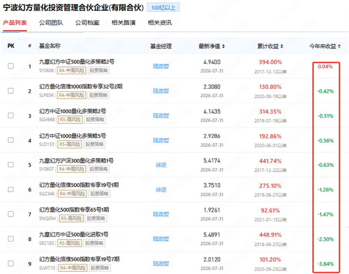Enable PK checkbox for 幻方量化500指数专享65号1期
Image resolution: width=349 pixels, height=274 pixels.
(x=11, y=214)
